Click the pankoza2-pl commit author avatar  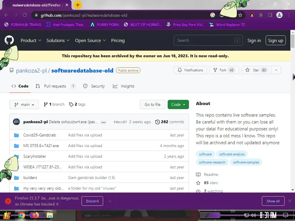(x=16, y=122)
